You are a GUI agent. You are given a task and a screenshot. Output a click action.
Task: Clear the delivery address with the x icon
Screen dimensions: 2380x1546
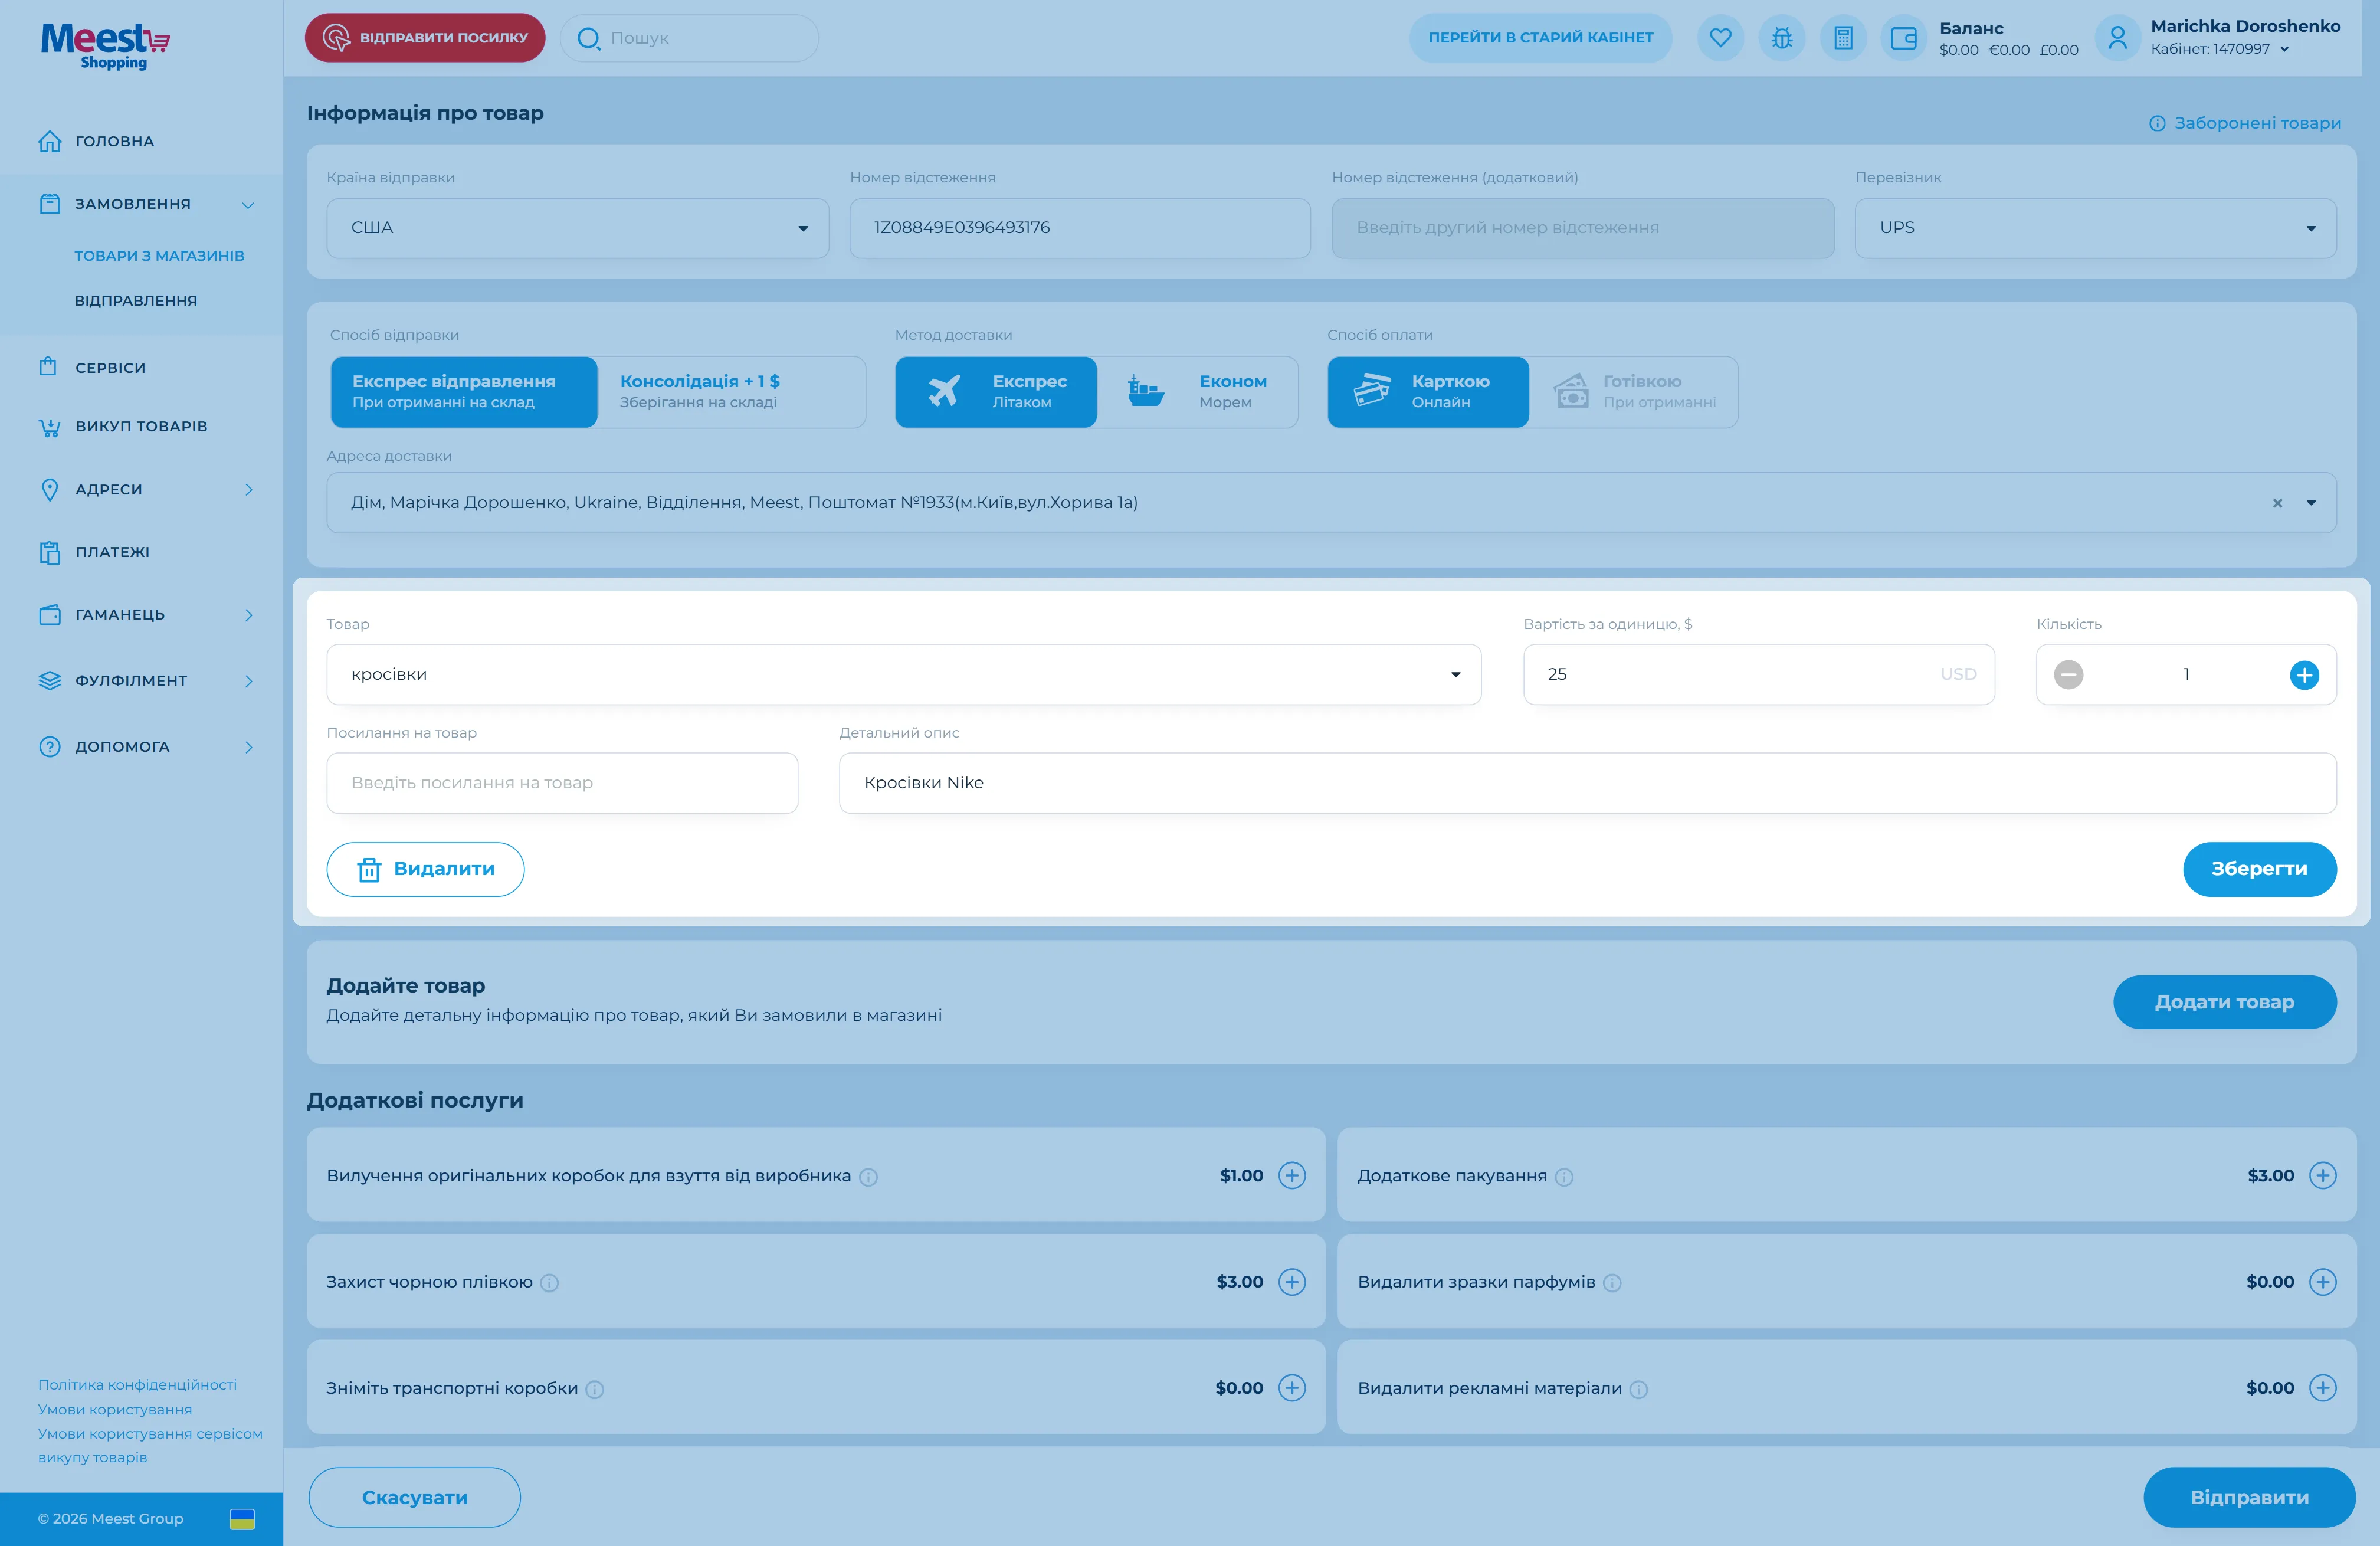tap(2277, 503)
